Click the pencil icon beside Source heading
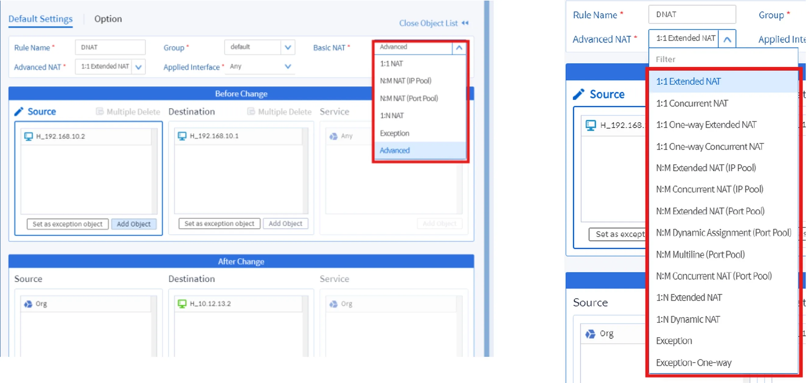The height and width of the screenshot is (383, 810). [x=19, y=111]
